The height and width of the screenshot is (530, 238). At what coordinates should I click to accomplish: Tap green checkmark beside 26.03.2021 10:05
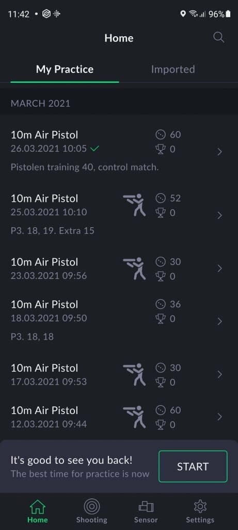click(94, 149)
